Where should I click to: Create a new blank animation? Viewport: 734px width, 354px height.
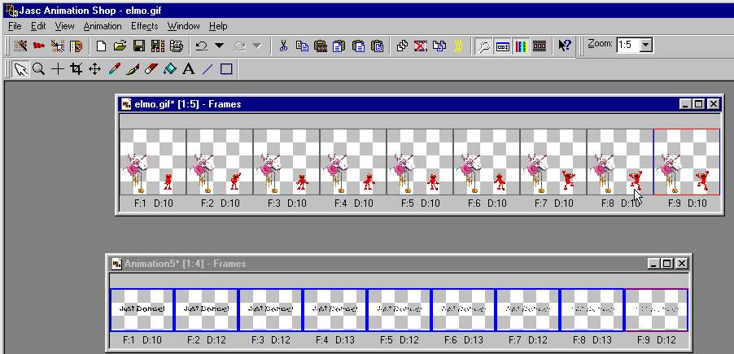click(101, 46)
